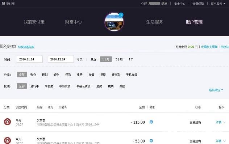Select recent 1个月 filter

(106, 59)
